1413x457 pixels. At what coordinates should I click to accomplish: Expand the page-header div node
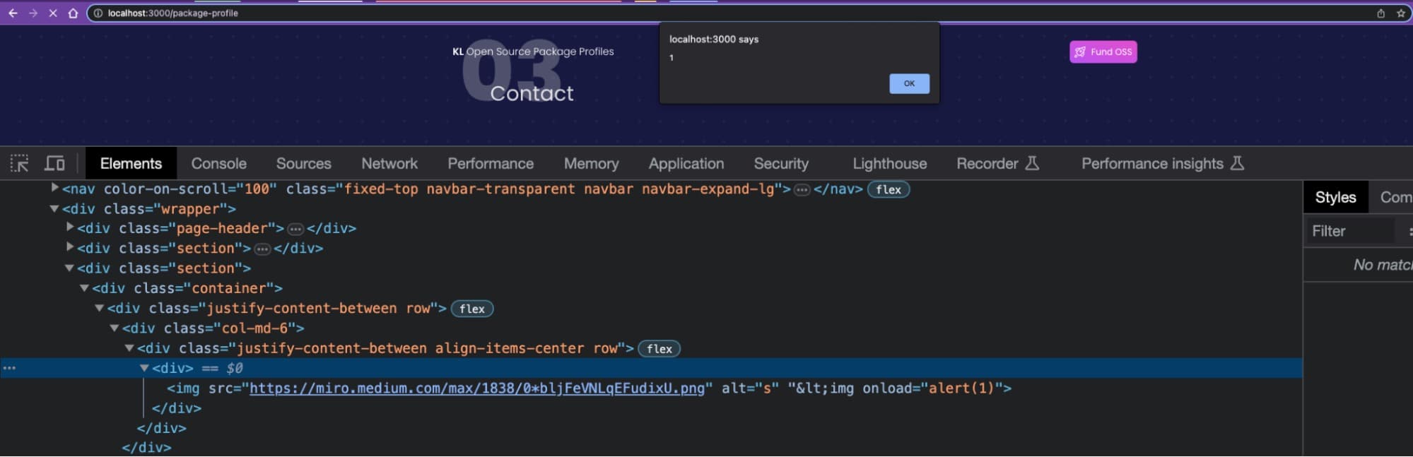[x=69, y=227]
